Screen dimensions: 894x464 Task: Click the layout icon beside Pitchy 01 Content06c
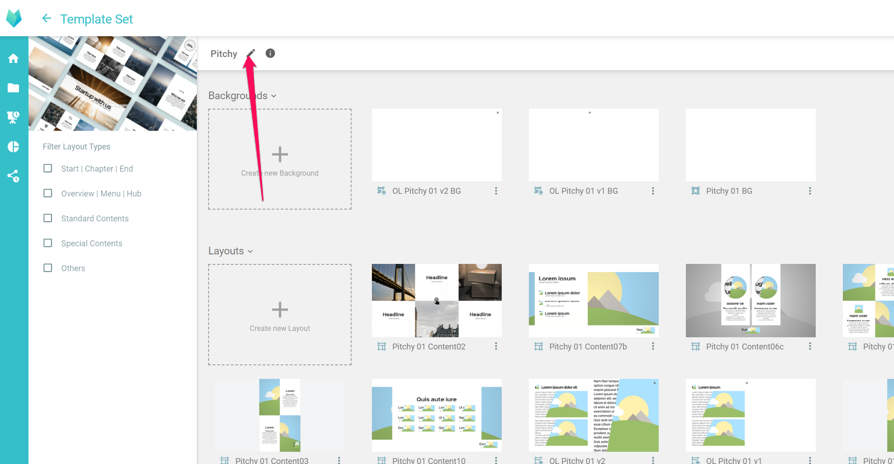coord(695,346)
